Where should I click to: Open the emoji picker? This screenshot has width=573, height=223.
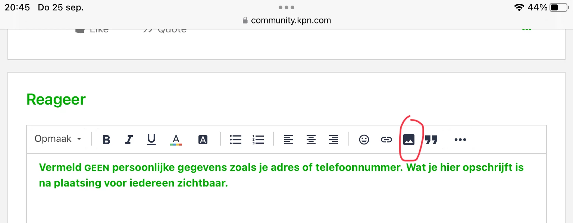click(364, 140)
